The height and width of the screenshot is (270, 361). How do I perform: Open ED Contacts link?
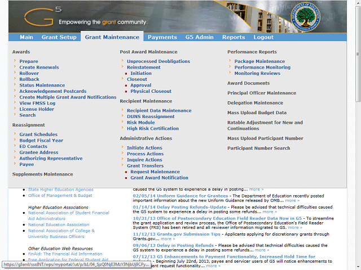click(x=33, y=146)
